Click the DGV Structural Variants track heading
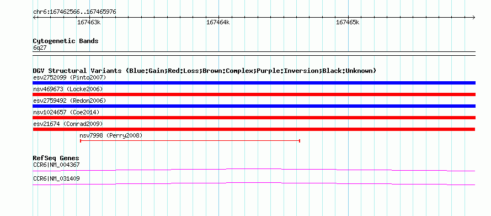This screenshot has height=216, width=491. [x=205, y=71]
